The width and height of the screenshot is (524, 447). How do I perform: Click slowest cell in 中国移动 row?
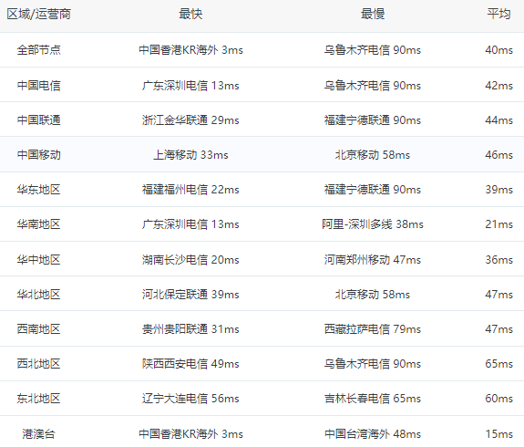373,155
